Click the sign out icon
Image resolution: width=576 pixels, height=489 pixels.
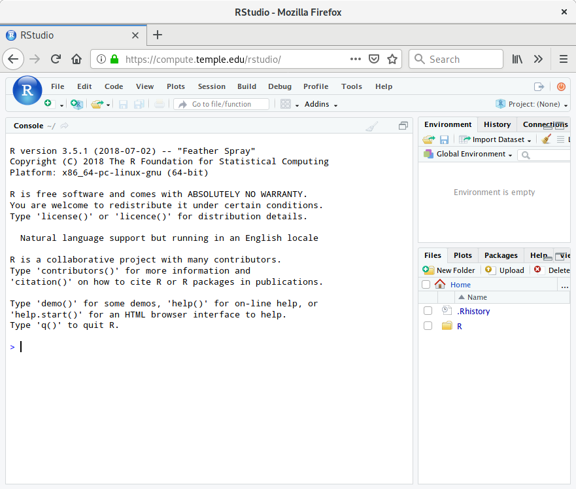pos(539,87)
